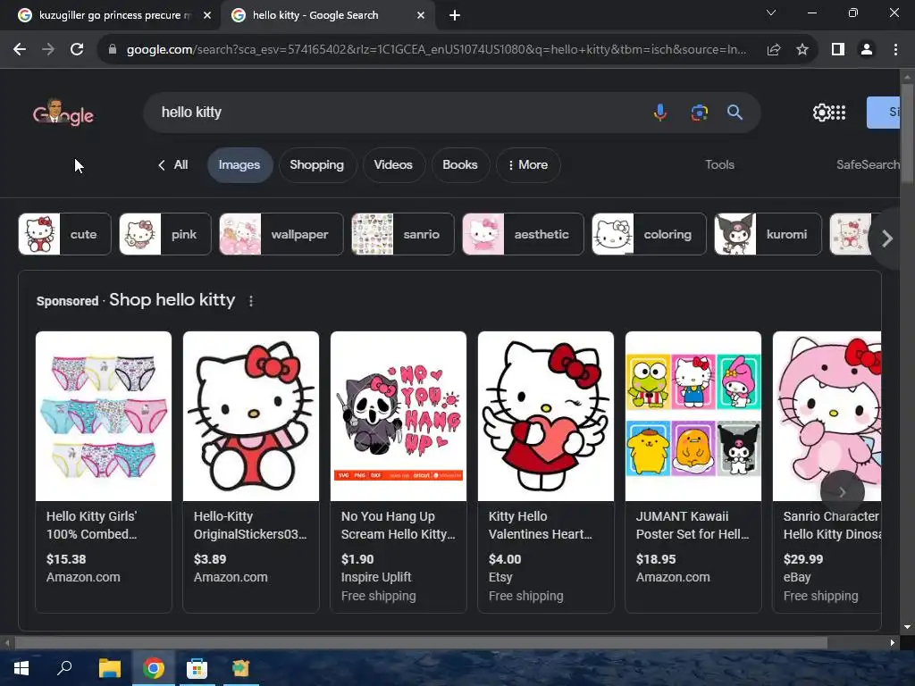Filter images by pink chip

(x=165, y=235)
